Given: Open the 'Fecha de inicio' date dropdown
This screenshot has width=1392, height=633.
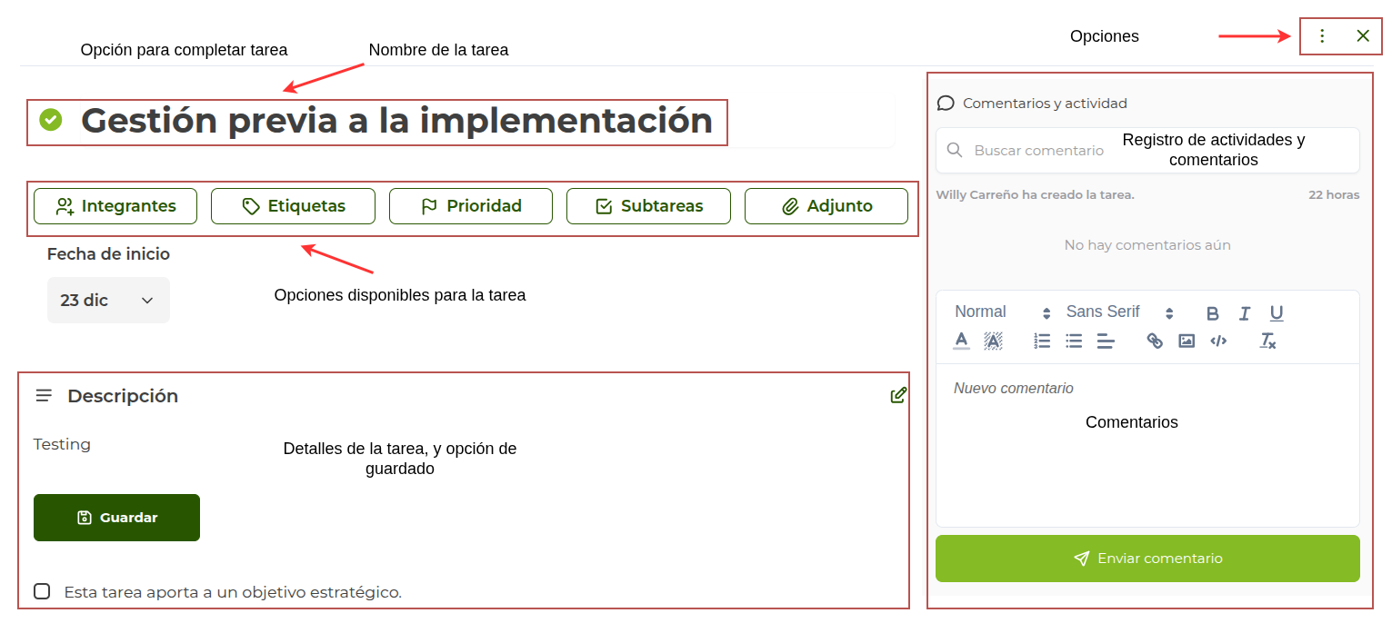Looking at the screenshot, I should pyautogui.click(x=108, y=300).
